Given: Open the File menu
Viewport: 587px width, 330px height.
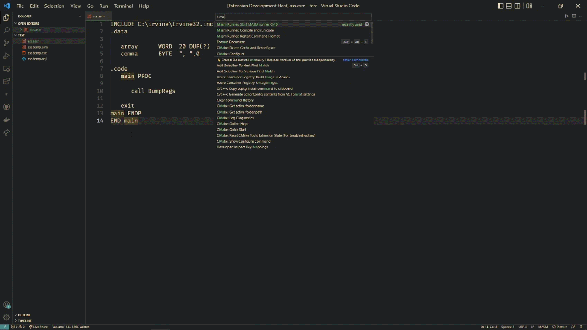Looking at the screenshot, I should click(20, 6).
